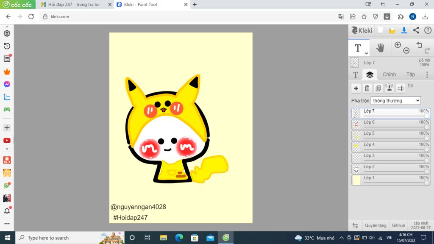The image size is (434, 244).
Task: Click the kleki.com address bar
Action: click(x=188, y=17)
